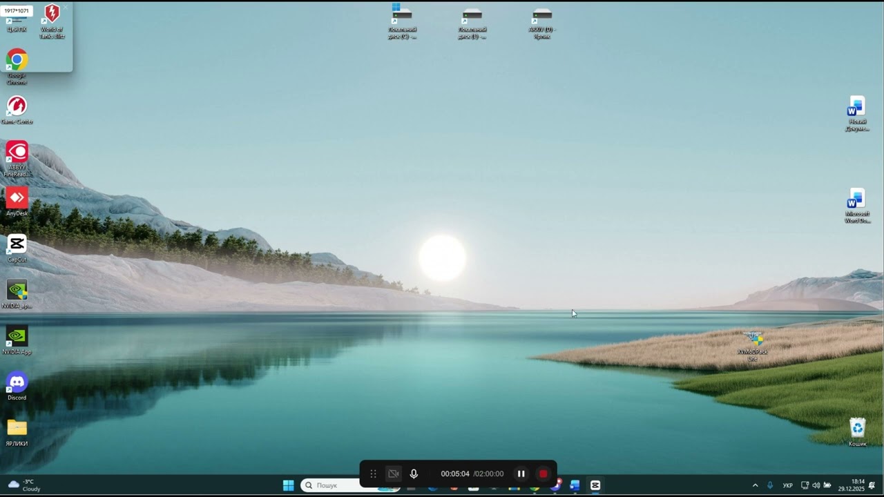
Task: Pause the screen recording
Action: pos(521,474)
